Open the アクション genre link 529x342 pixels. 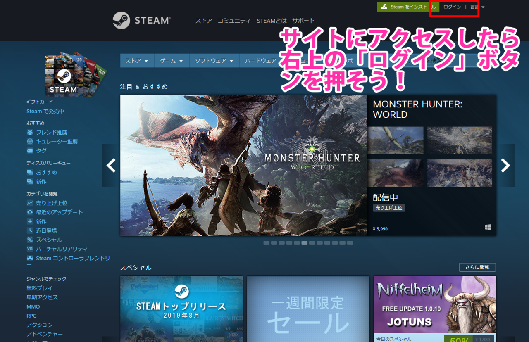pyautogui.click(x=40, y=325)
